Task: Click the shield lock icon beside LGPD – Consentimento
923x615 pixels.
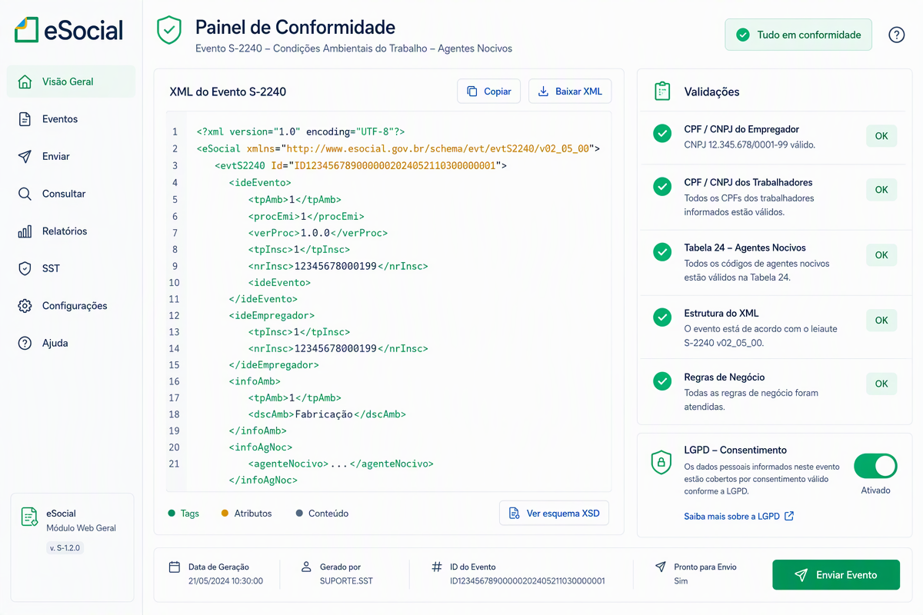Action: tap(661, 461)
